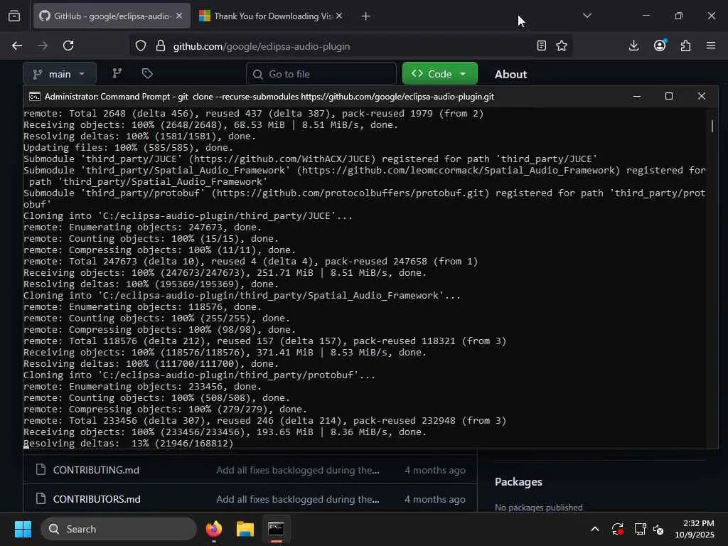This screenshot has height=546, width=728.
Task: Open CONTRIBUTORS.md file
Action: click(97, 499)
